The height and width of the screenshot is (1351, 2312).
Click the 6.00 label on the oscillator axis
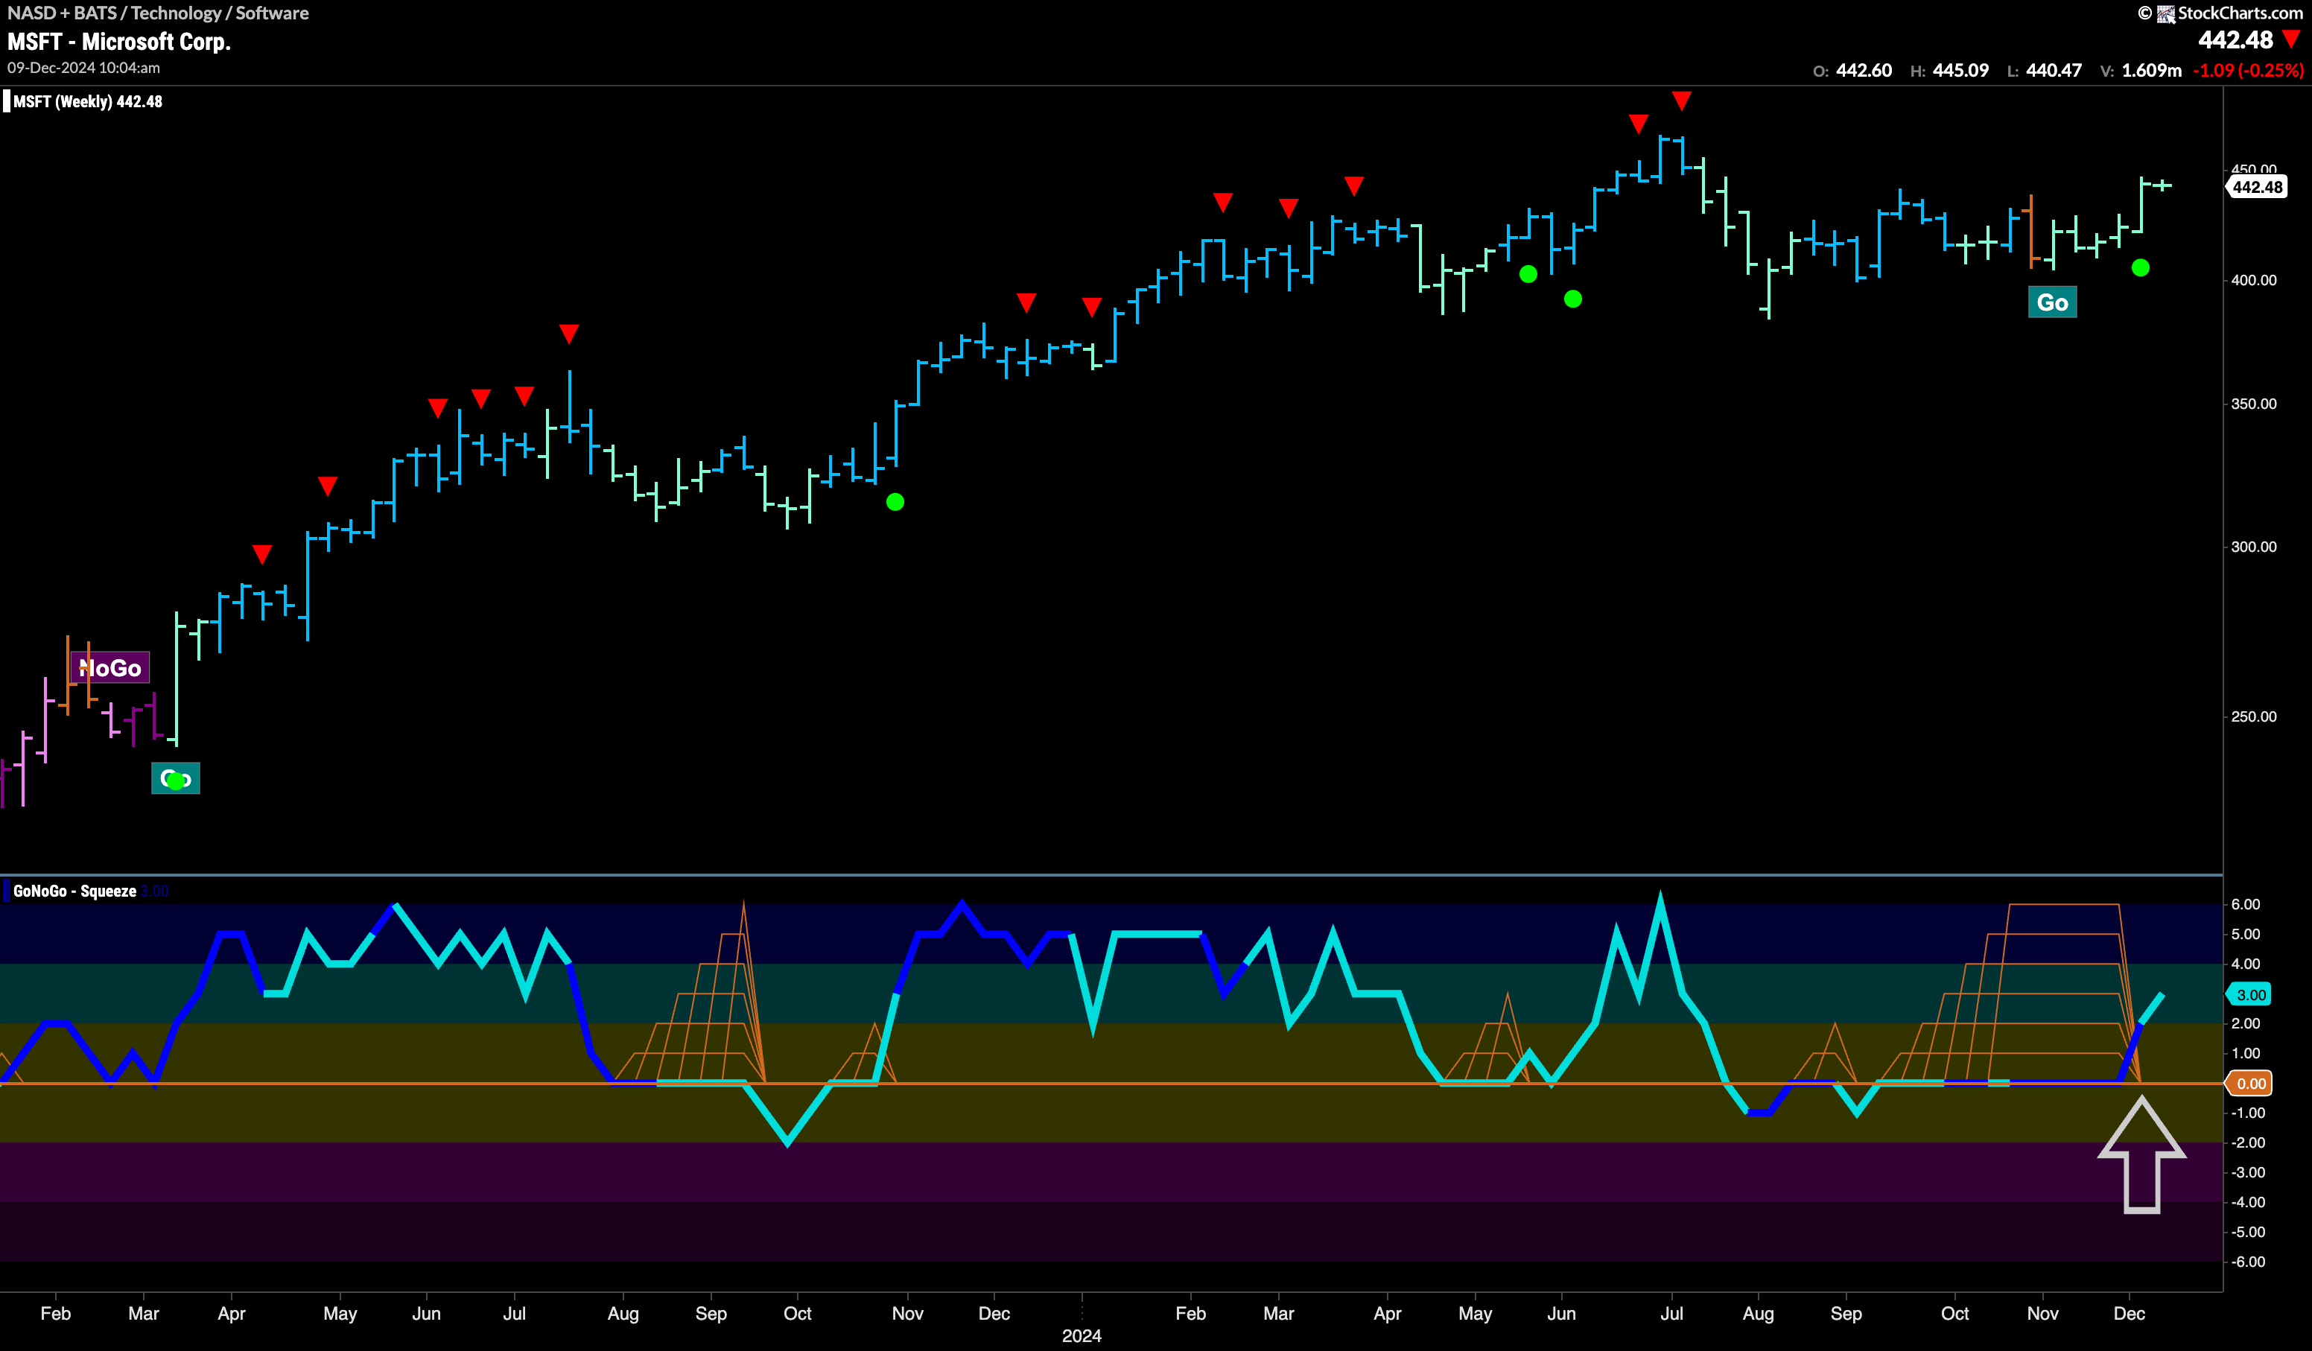(2245, 904)
